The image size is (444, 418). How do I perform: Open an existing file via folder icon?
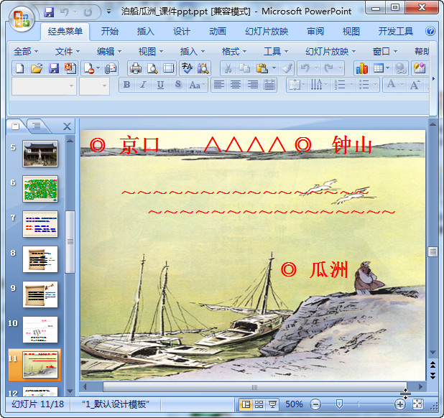37,68
